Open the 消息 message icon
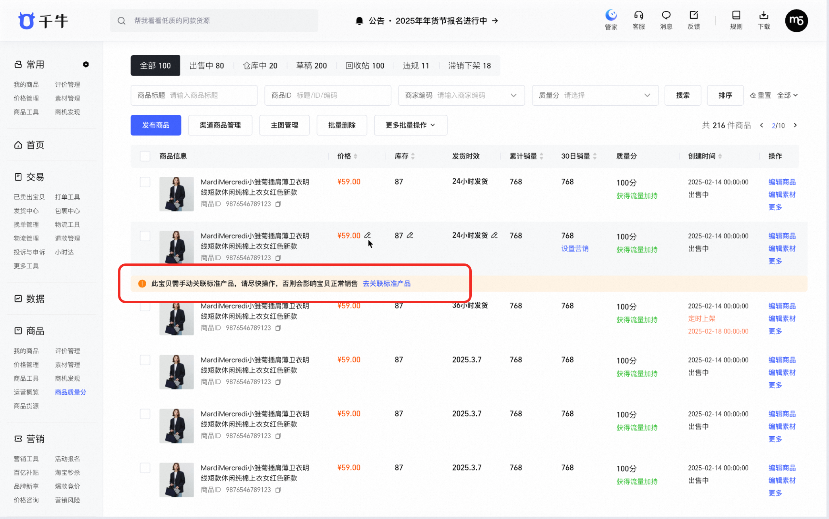 pyautogui.click(x=666, y=15)
